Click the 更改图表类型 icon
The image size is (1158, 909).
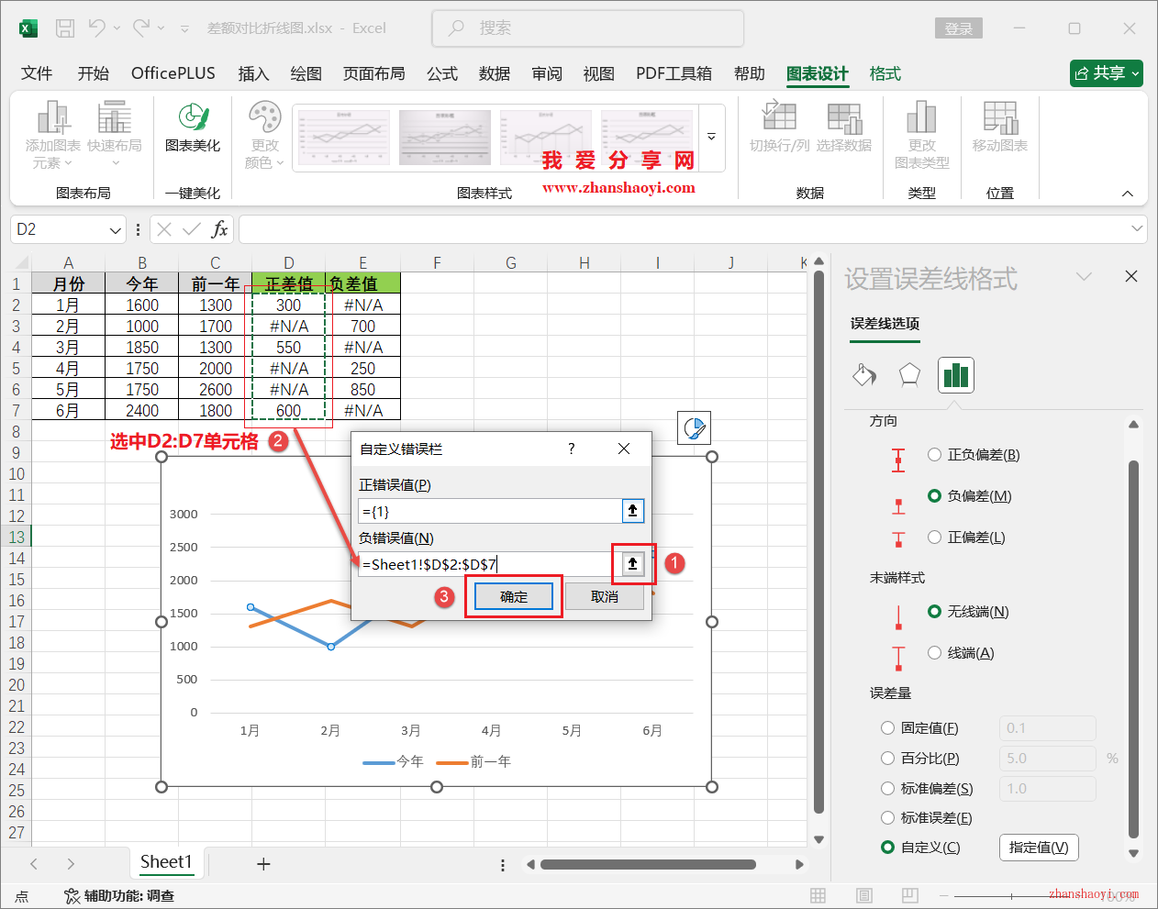pyautogui.click(x=921, y=136)
